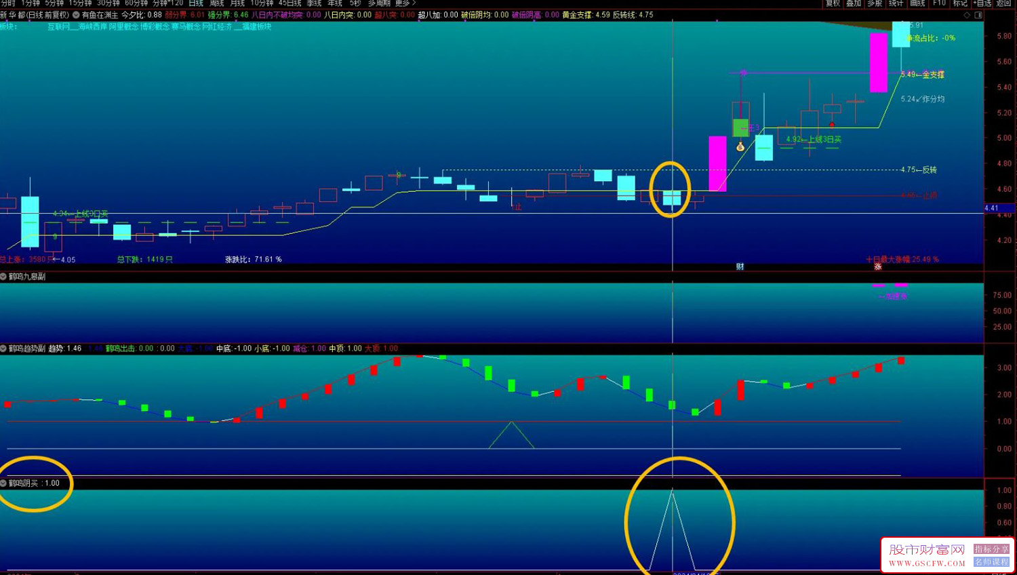Screen dimensions: 1017x575
Task: Switch to 月线 monthly chart
Action: (x=237, y=3)
